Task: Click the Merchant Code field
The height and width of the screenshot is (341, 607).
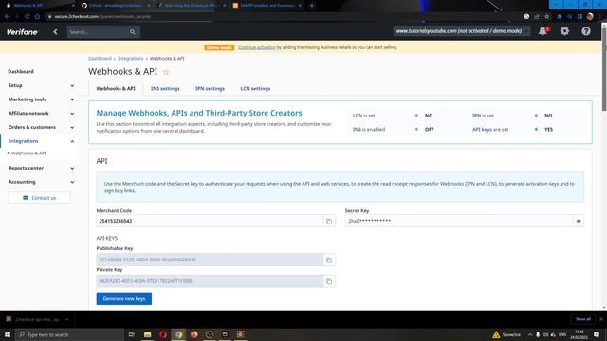Action: [x=210, y=221]
